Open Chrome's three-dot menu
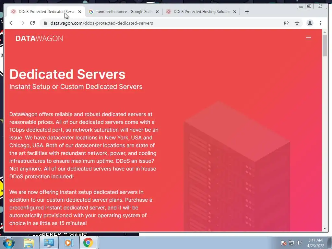Image resolution: width=332 pixels, height=249 pixels. point(320,23)
